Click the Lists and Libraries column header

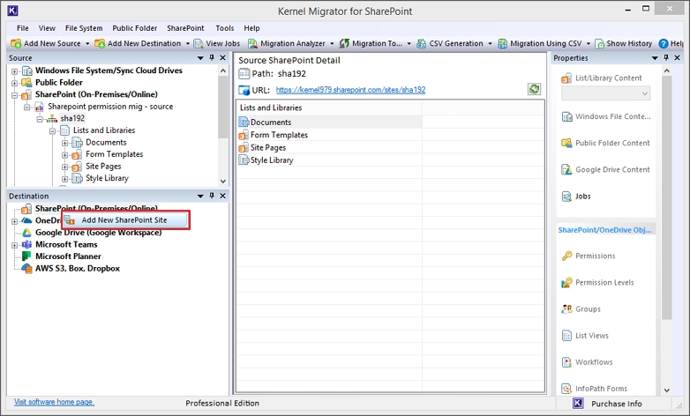tap(329, 108)
